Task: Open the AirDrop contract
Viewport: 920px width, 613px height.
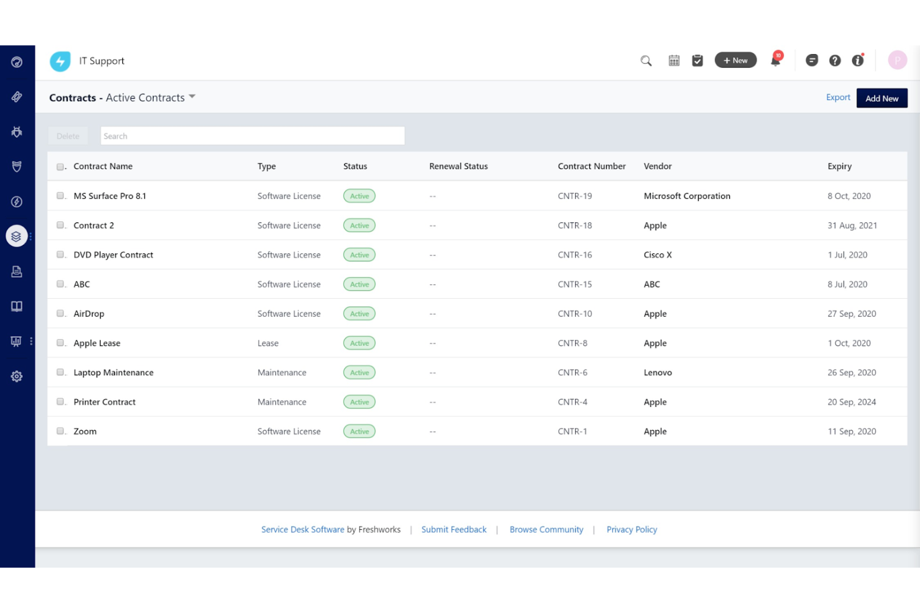Action: 89,314
